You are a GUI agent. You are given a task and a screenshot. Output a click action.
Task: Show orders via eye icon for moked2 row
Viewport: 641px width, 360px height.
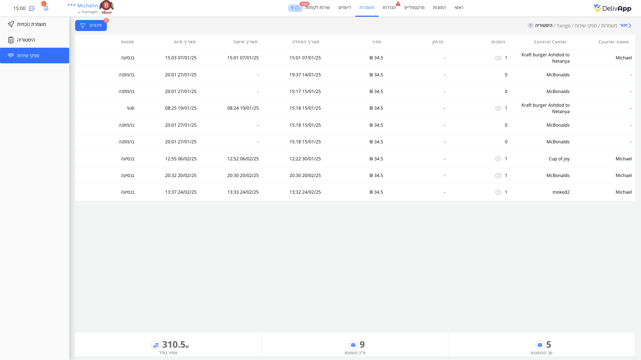pos(498,192)
